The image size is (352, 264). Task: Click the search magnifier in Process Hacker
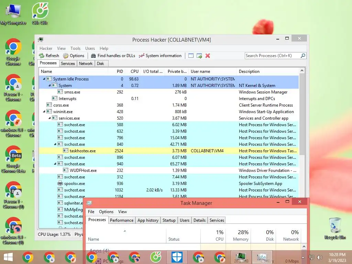pos(303,55)
